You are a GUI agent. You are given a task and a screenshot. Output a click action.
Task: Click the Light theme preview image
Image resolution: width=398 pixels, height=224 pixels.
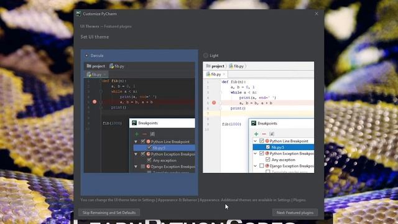[x=259, y=118]
